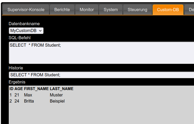The image size is (194, 124).
Task: Click the active Custom-DB tab
Action: tap(168, 10)
